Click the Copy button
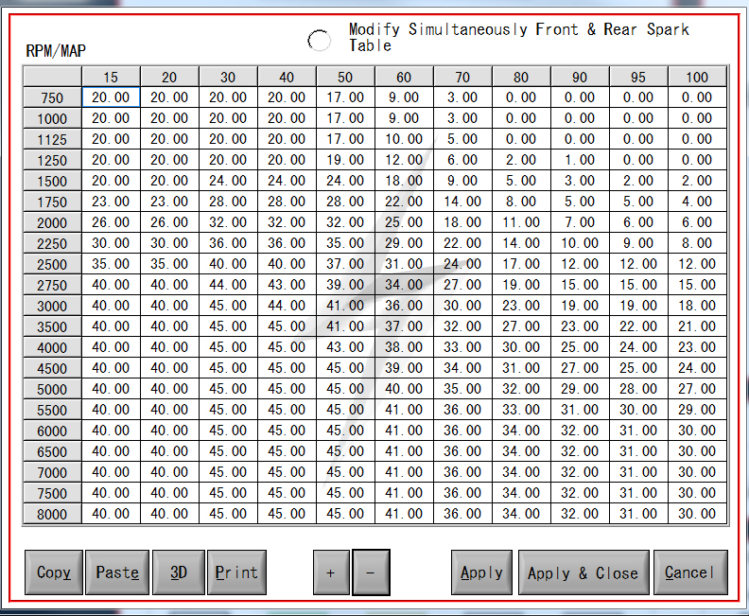Viewport: 749px width, 616px height. click(54, 572)
